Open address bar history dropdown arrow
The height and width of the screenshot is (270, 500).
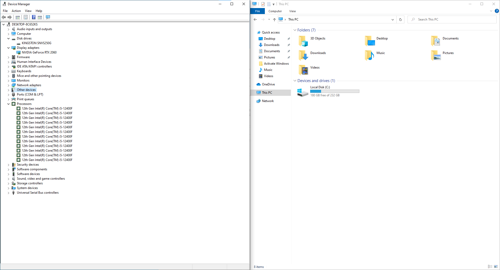(393, 19)
